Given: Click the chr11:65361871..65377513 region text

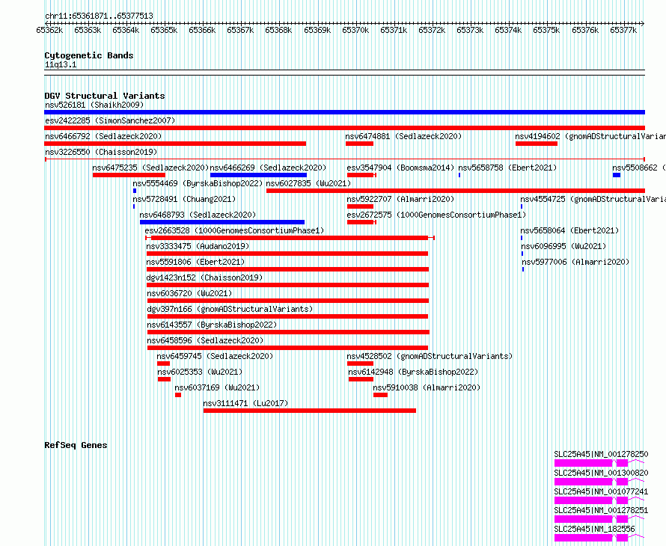Looking at the screenshot, I should tap(99, 16).
